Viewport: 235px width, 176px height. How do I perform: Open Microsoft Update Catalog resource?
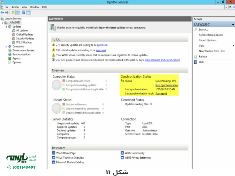point(70,162)
